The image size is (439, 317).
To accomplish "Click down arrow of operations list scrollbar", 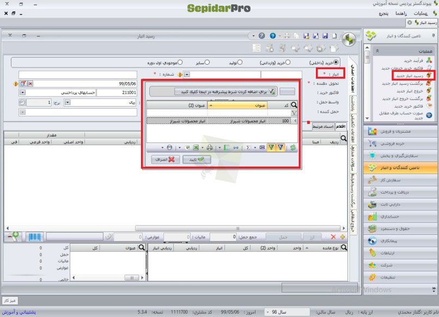I will (367, 119).
